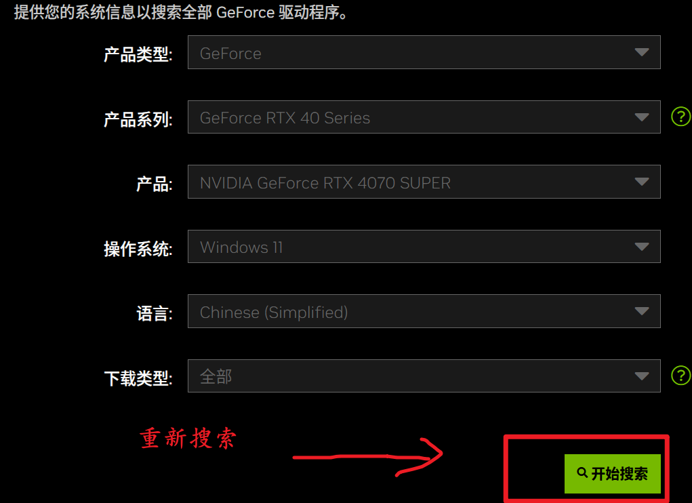Open the Chinese (Simplified) language dropdown

click(x=424, y=311)
